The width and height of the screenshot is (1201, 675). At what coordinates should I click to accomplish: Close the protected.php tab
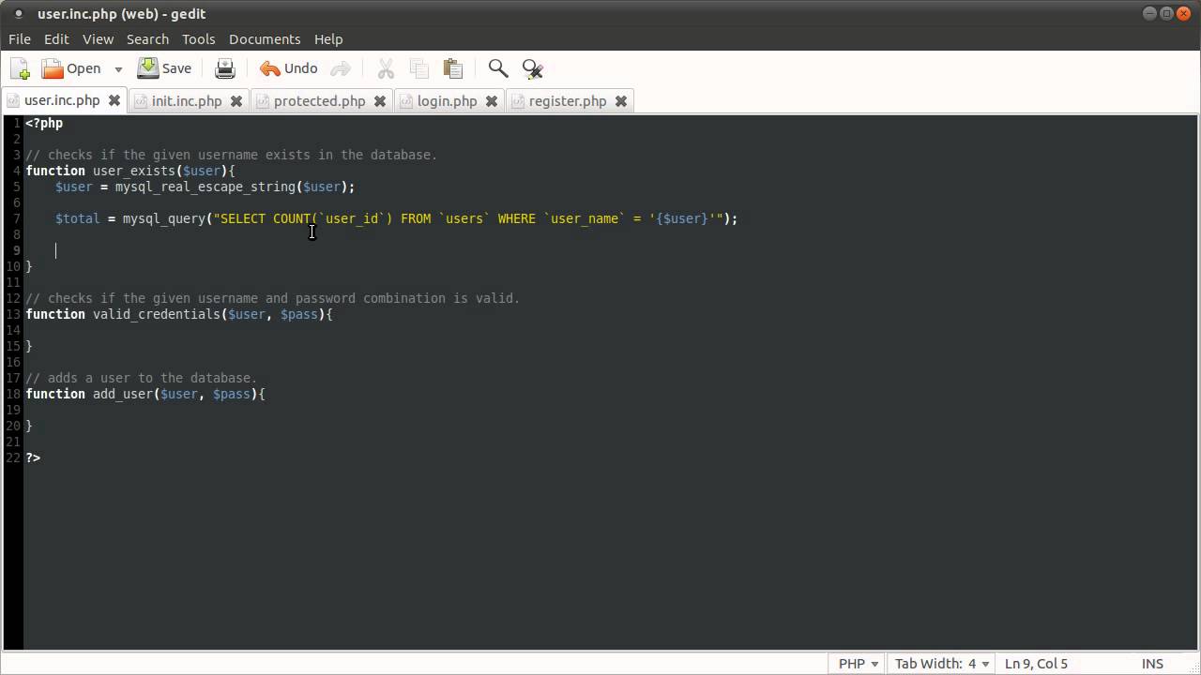[380, 100]
